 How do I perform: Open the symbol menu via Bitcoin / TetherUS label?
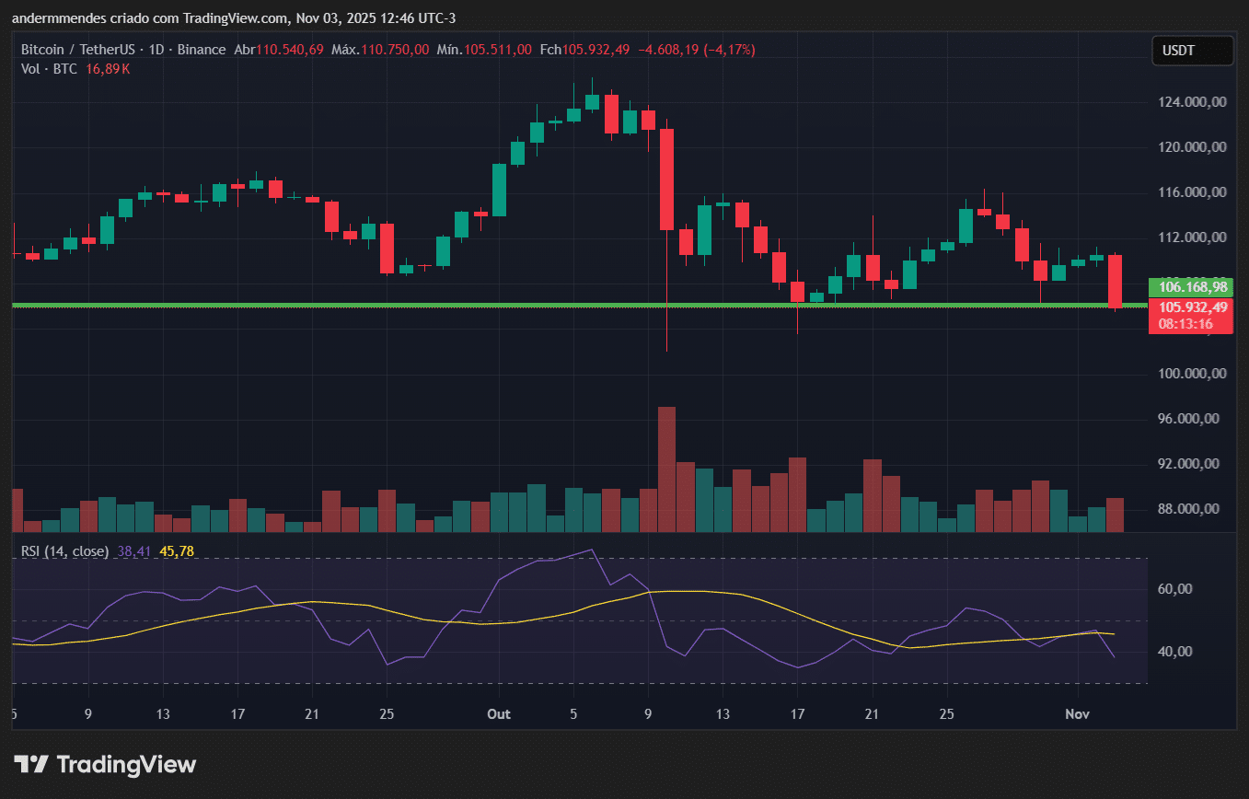78,50
